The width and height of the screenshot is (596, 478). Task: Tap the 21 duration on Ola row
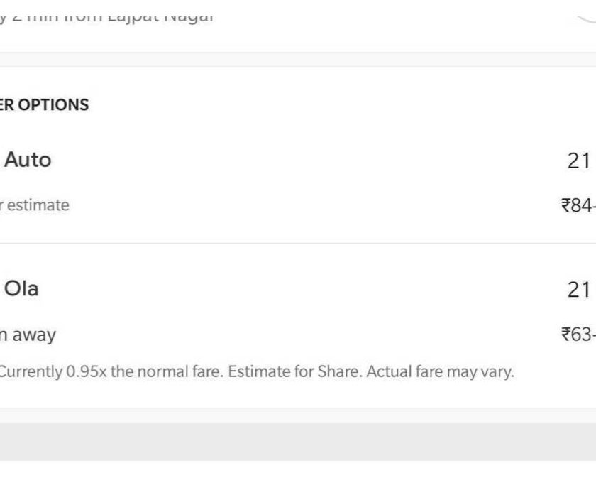pyautogui.click(x=579, y=290)
